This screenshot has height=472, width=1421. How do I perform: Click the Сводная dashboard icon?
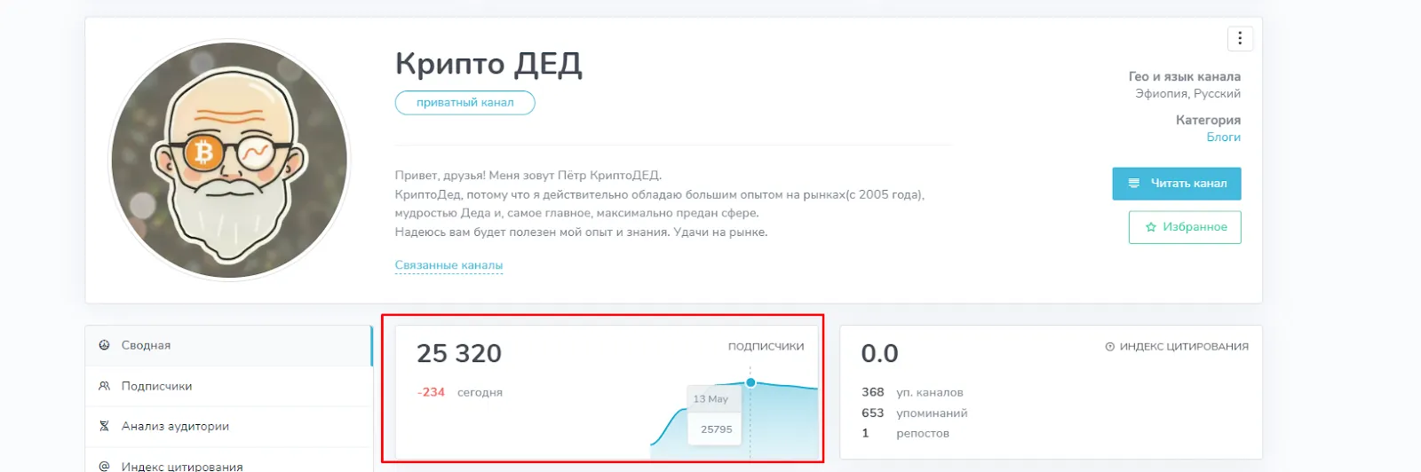click(104, 345)
